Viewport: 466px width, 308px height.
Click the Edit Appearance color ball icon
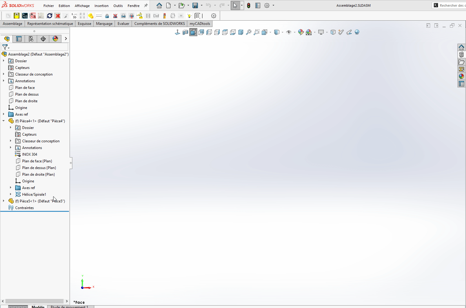301,32
